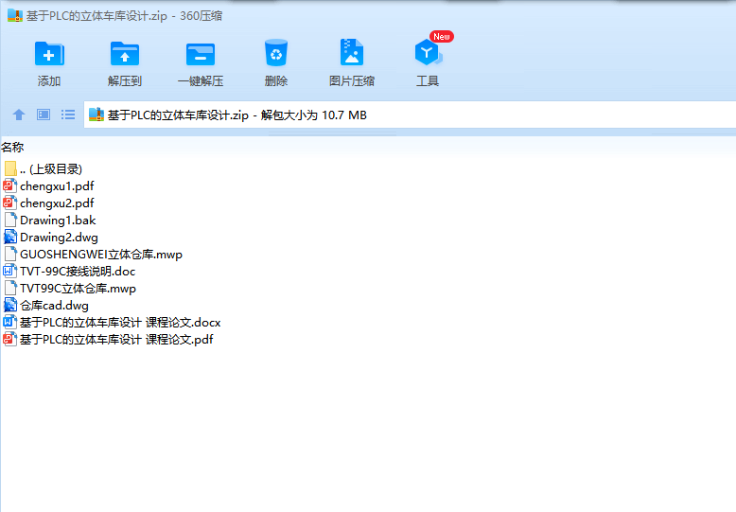Switch to the thumbnail view icon
736x512 pixels.
point(44,115)
